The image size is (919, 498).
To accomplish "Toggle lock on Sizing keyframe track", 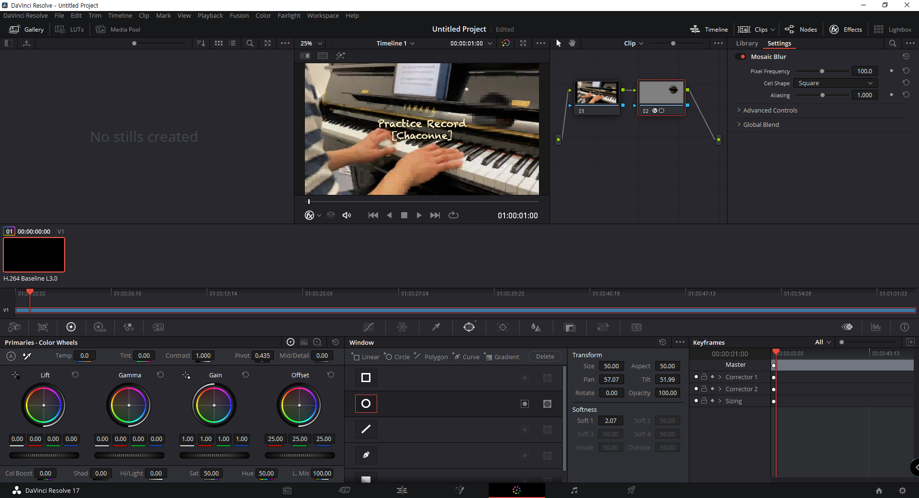I will pos(704,401).
